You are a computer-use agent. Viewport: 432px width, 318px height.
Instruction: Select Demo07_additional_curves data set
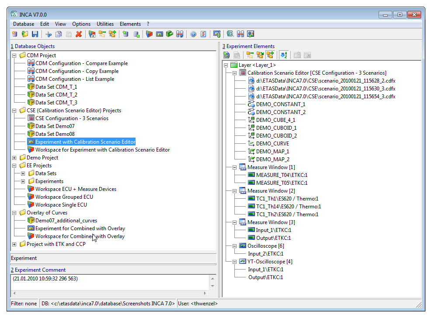(x=66, y=221)
